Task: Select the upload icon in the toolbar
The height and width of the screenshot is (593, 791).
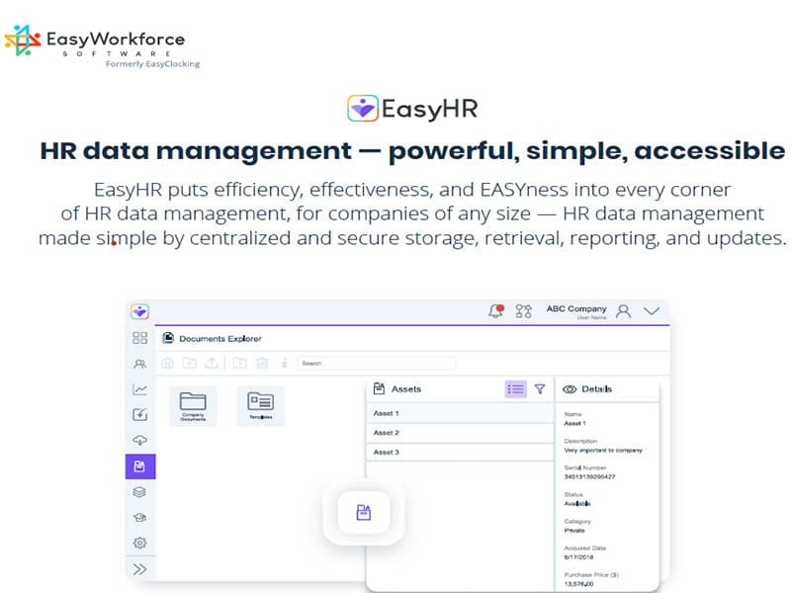Action: pyautogui.click(x=212, y=363)
